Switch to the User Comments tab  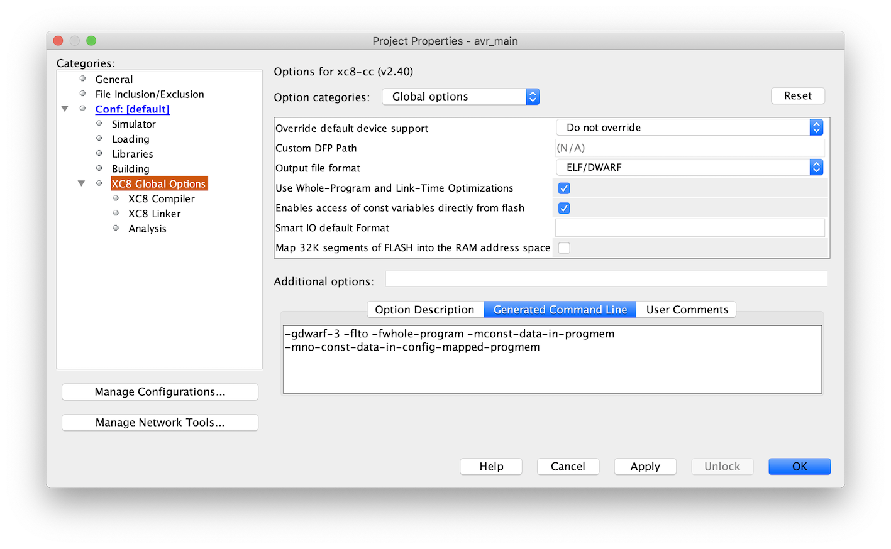point(687,310)
